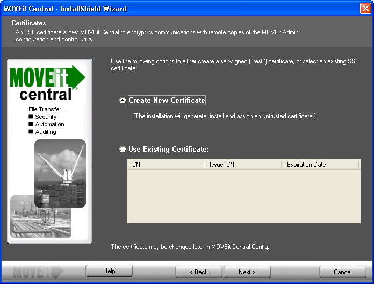Click the 'Use Existing Certificate:' label
Screen dimensions: 374x284
click(169, 149)
